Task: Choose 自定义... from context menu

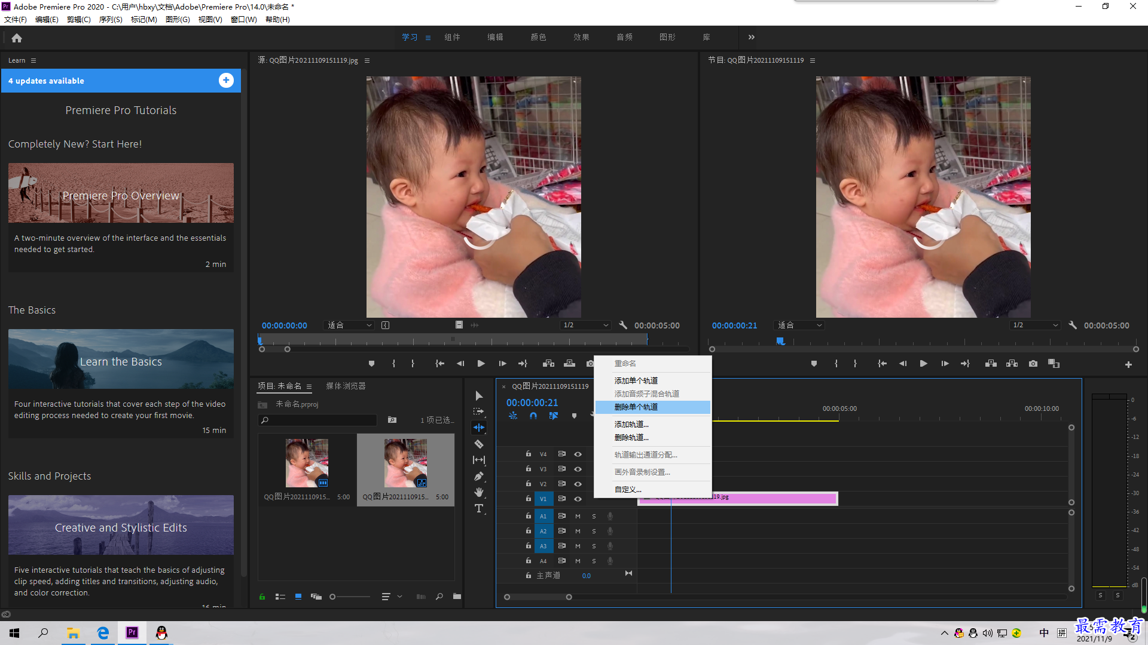Action: [x=653, y=489]
